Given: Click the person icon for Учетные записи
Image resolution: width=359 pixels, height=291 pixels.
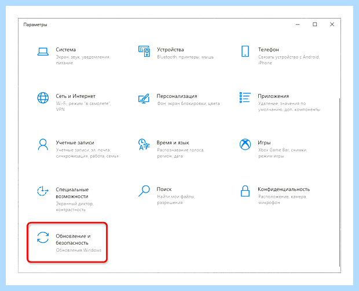Looking at the screenshot, I should 43,144.
